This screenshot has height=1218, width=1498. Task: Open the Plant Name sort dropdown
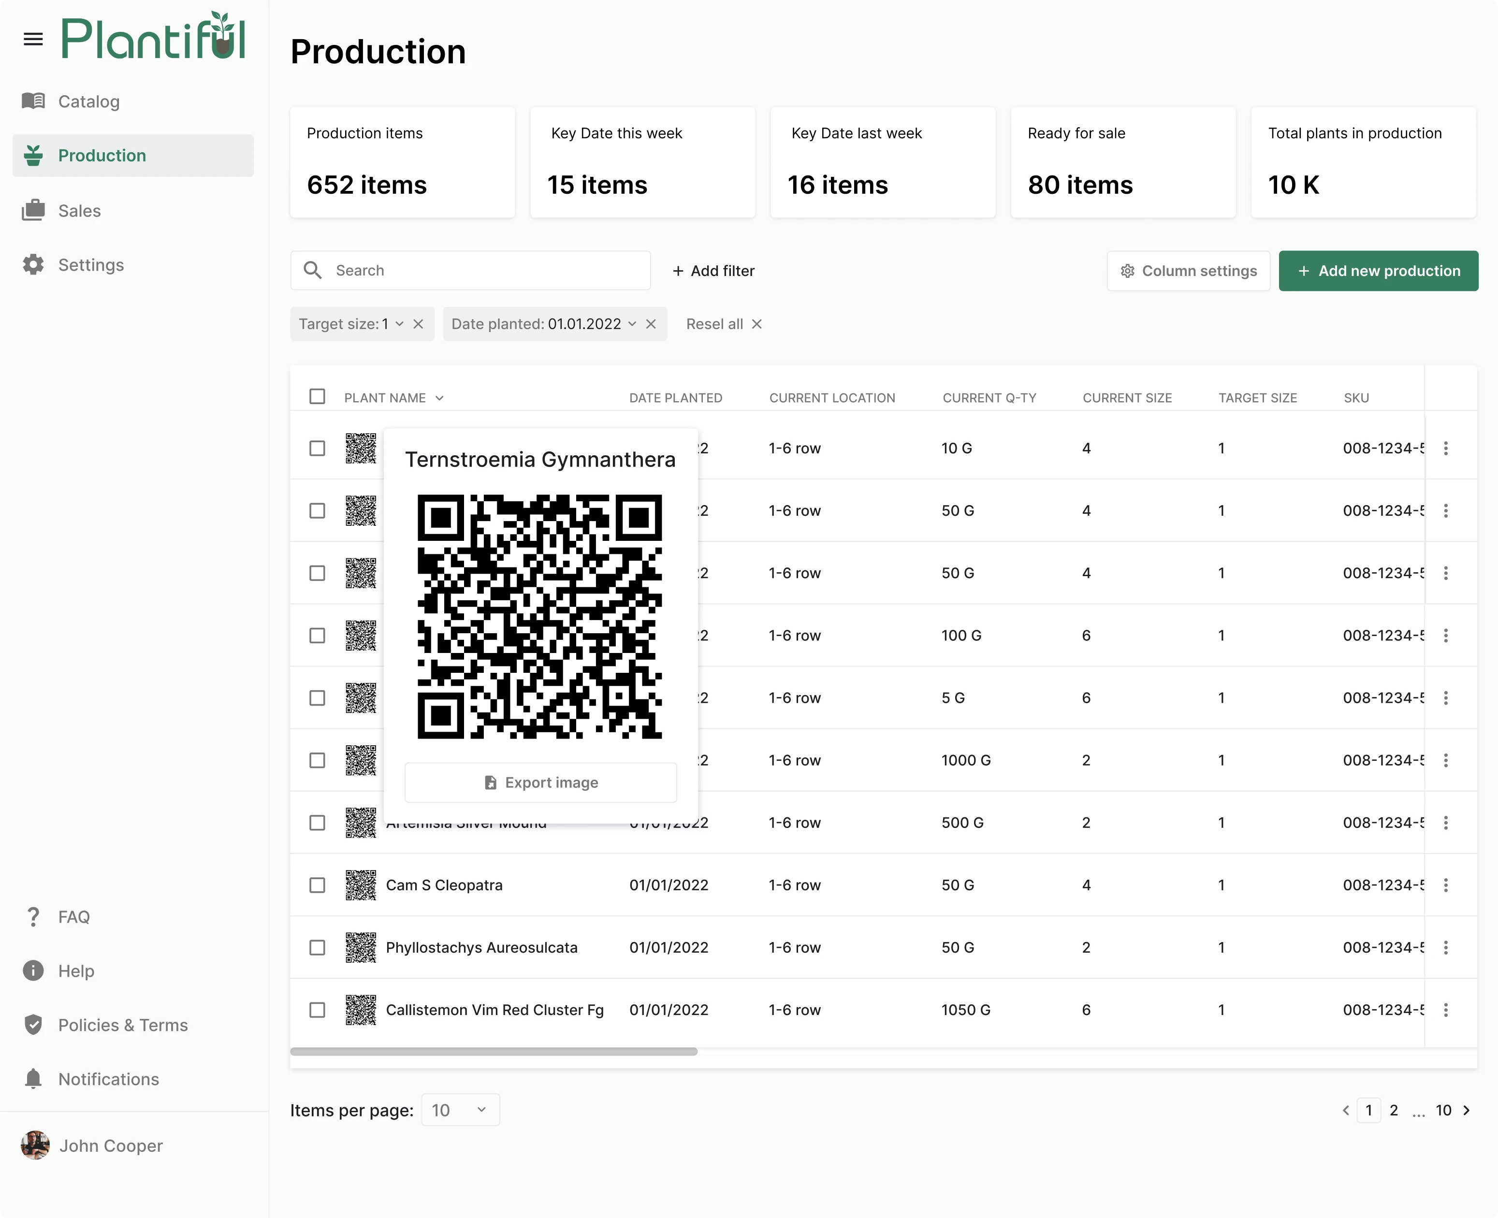[440, 397]
